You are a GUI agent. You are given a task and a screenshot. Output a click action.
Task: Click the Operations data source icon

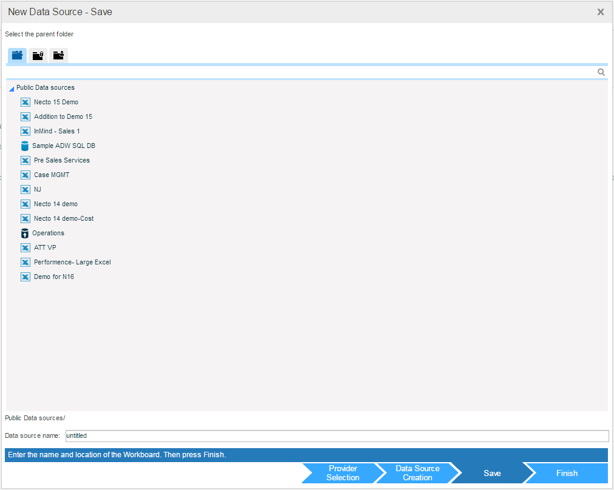(x=25, y=233)
